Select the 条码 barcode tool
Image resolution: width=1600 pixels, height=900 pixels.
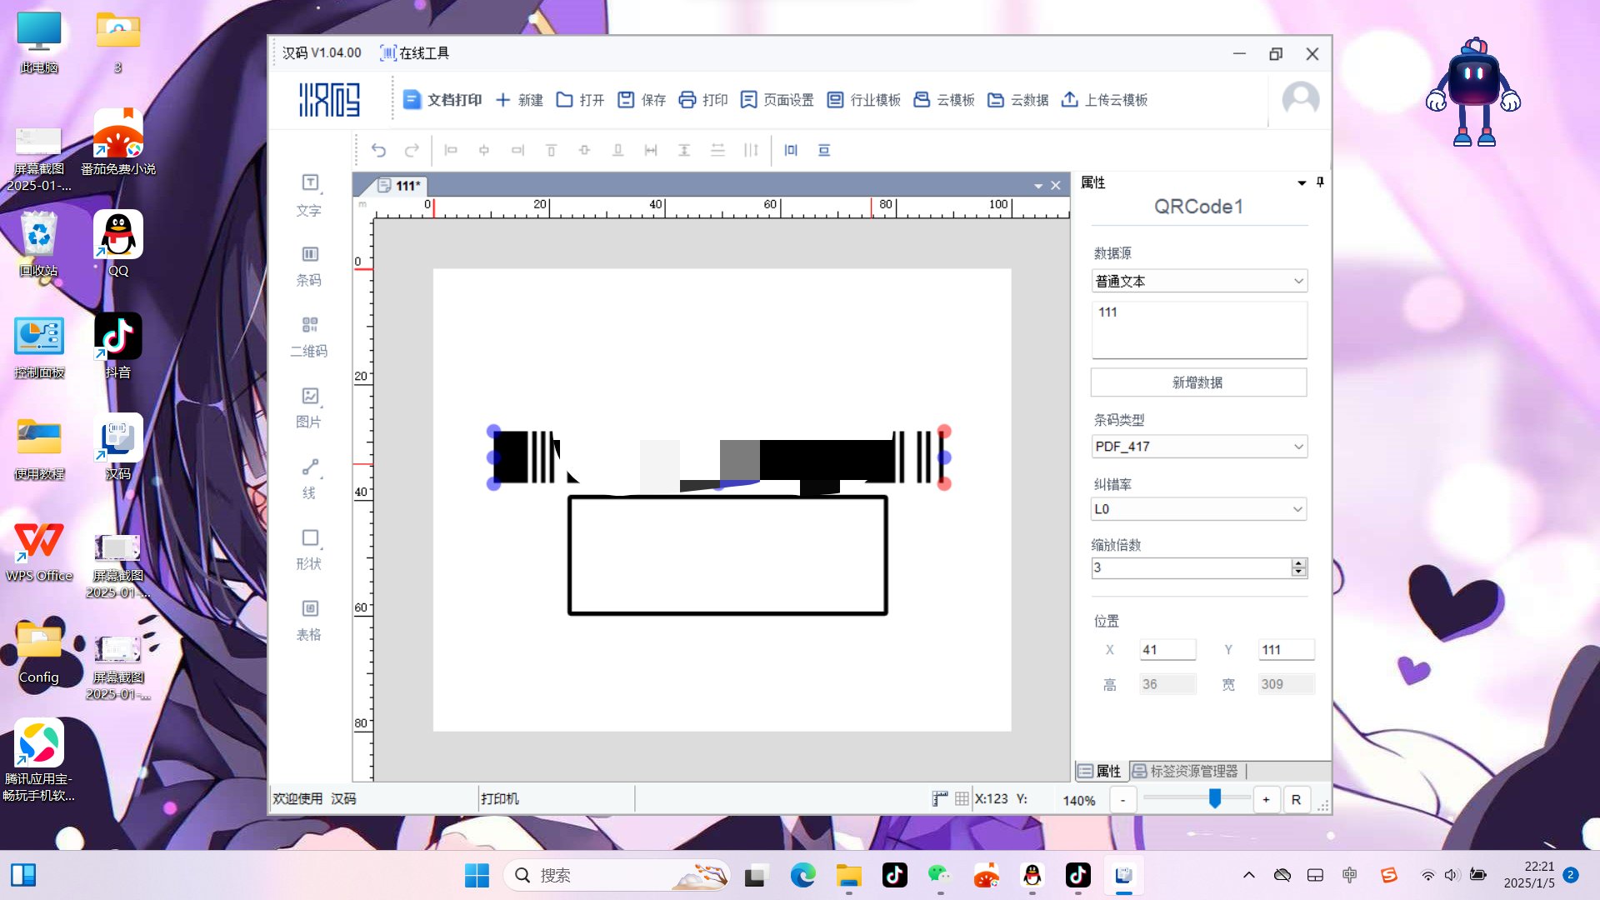tap(309, 266)
